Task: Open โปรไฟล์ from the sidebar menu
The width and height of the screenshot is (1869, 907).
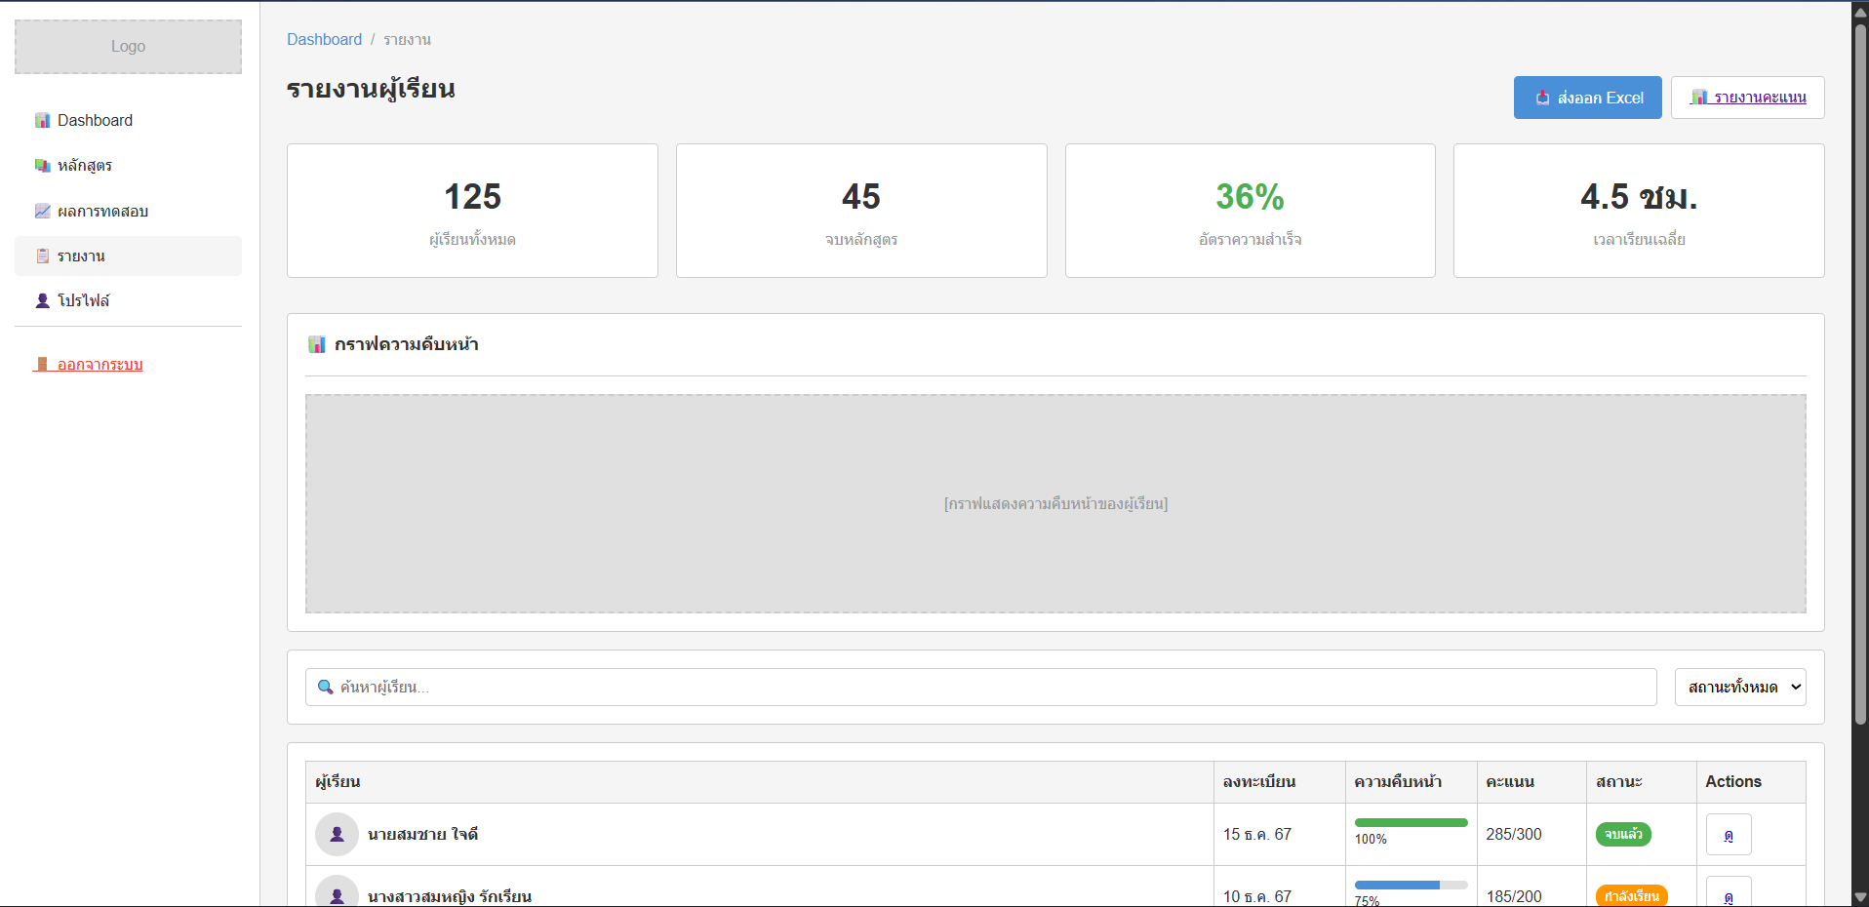Action: [84, 300]
